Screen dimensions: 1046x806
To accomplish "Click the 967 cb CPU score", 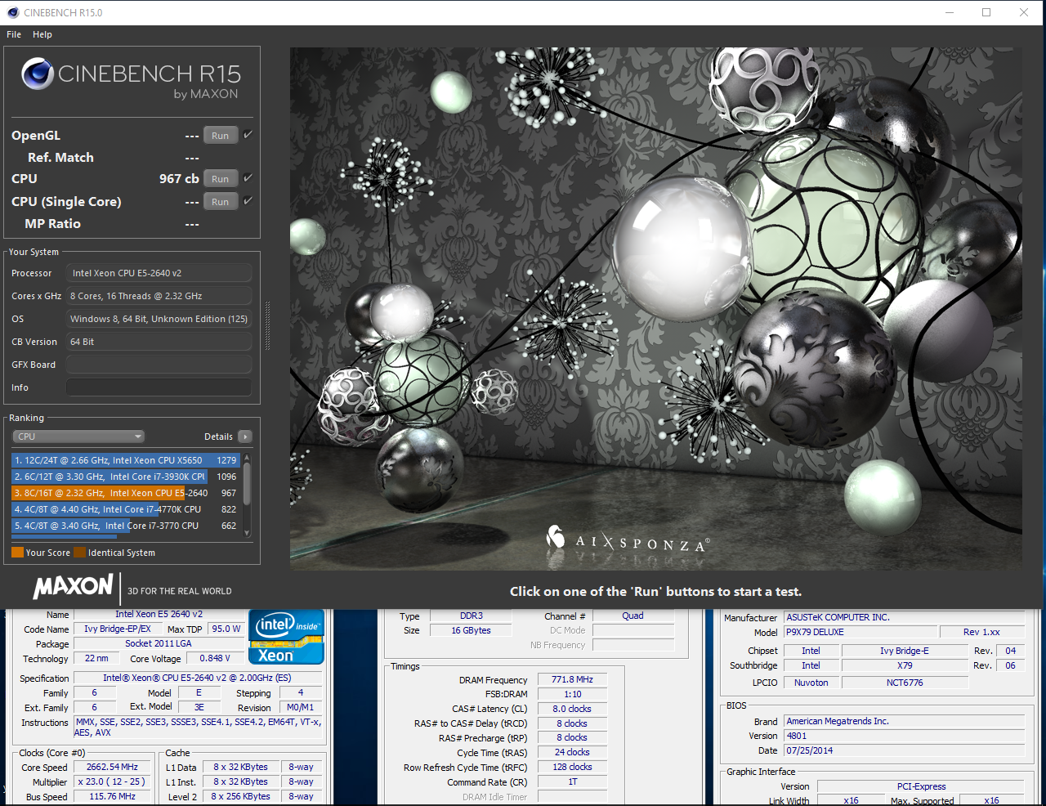I will [x=179, y=178].
